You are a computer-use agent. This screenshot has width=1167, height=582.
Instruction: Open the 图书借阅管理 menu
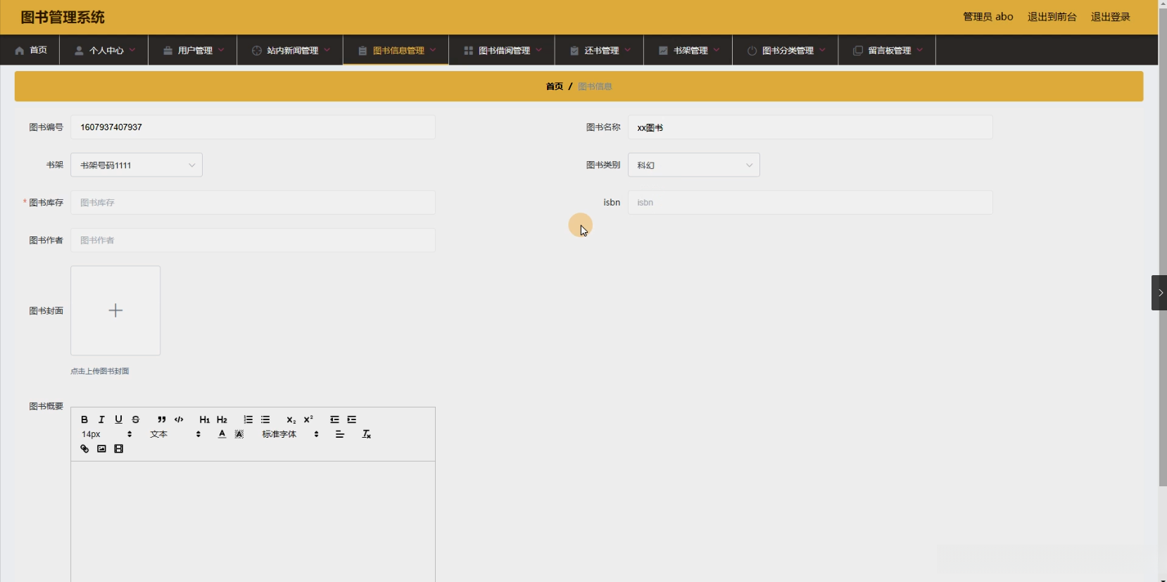502,50
